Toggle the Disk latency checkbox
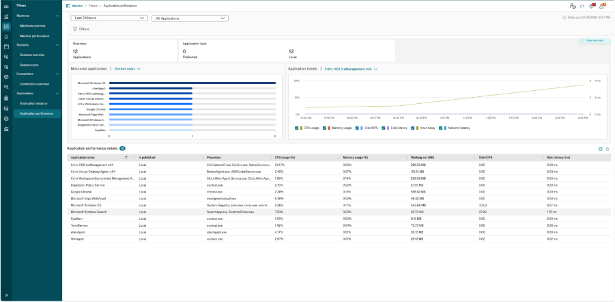 382,128
